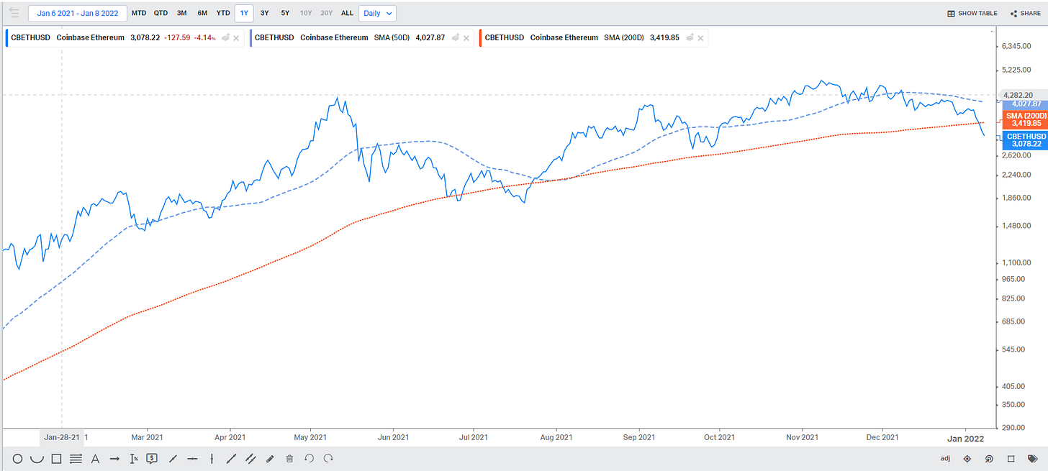
Task: Select the 1Y time range
Action: (245, 13)
